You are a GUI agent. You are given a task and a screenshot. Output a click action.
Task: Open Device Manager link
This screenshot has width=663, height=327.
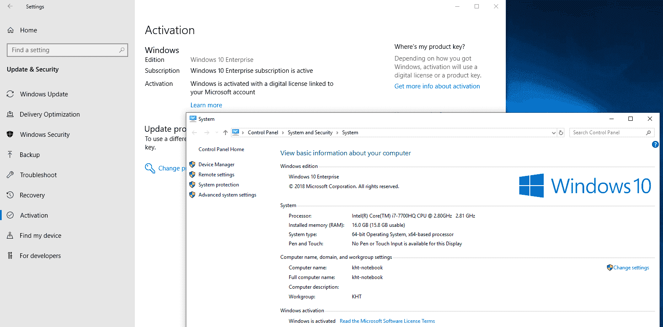216,165
